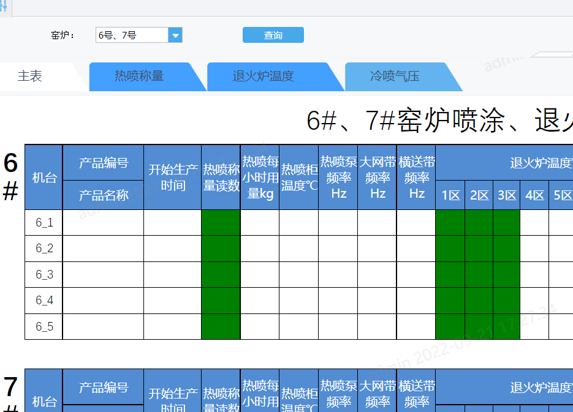Screen dimensions: 573x412
Task: Select the 退火炉温度 tab
Action: coord(264,77)
